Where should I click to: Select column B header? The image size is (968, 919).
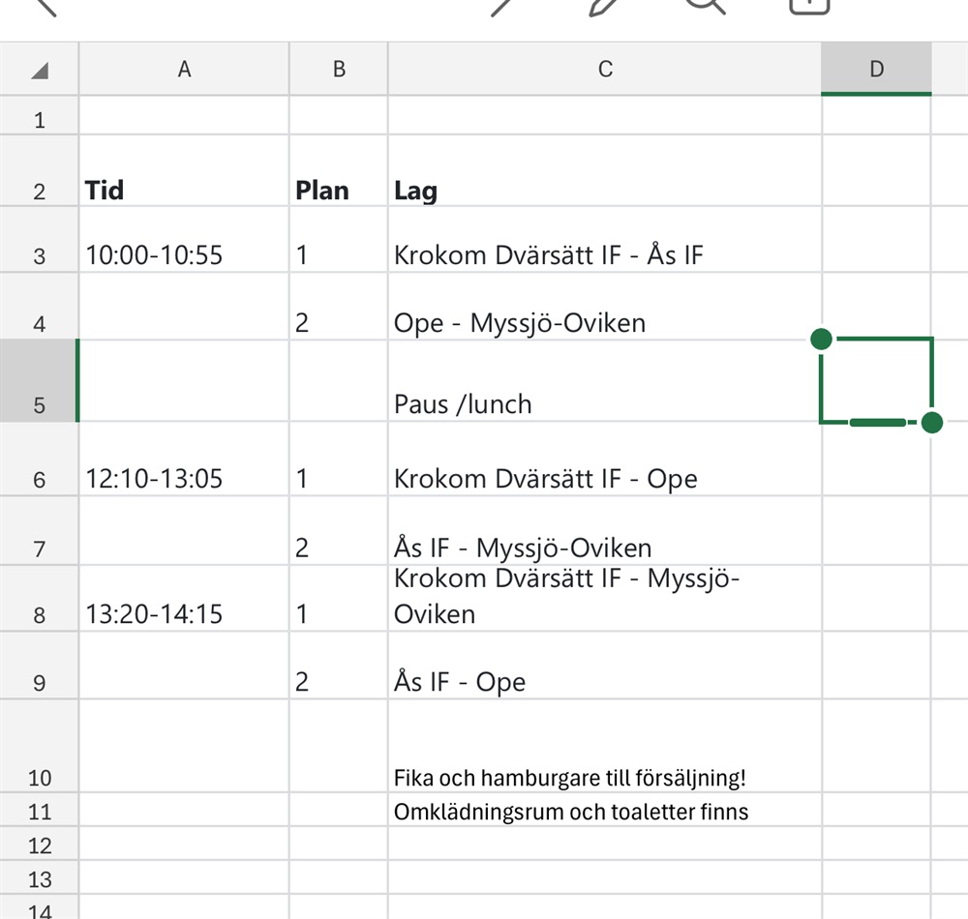pos(339,70)
